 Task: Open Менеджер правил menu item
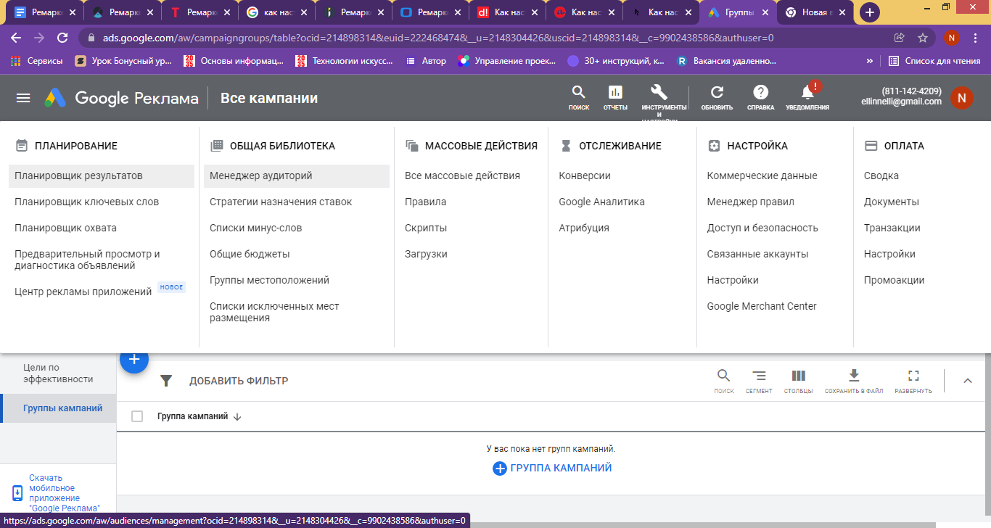click(751, 202)
